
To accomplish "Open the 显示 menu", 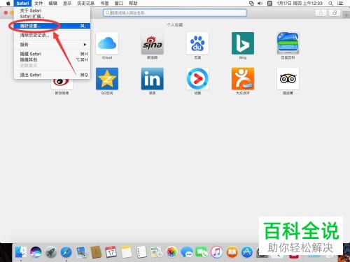I will 67,3.
